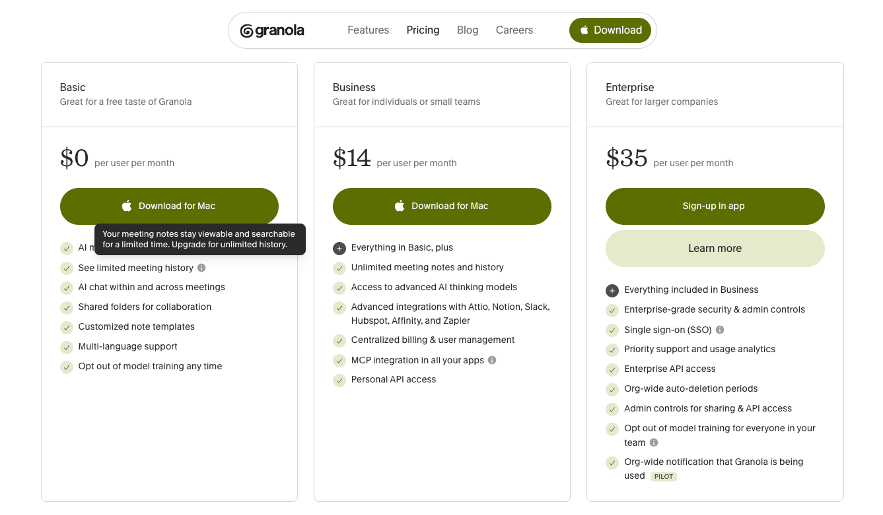The height and width of the screenshot is (515, 883).
Task: Click checkmark beside Multi-language support
Action: [67, 348]
